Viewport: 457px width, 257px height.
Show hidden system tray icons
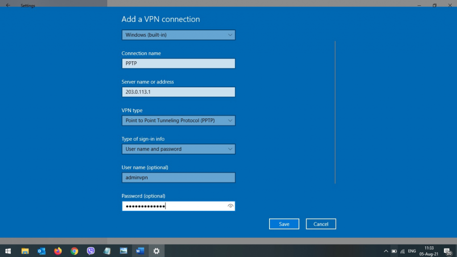tap(386, 251)
